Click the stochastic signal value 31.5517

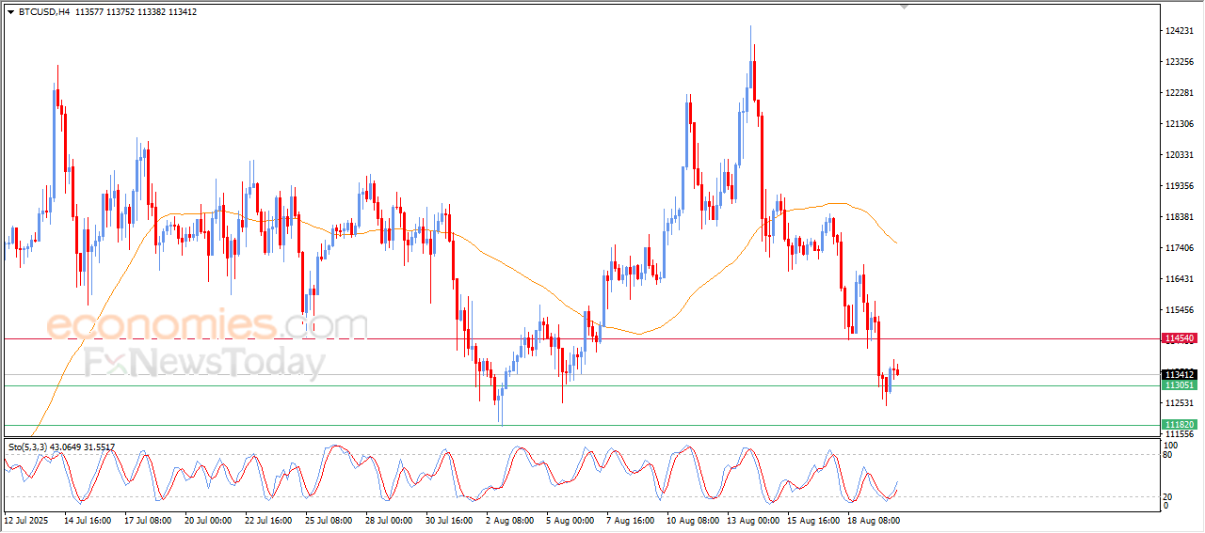101,447
